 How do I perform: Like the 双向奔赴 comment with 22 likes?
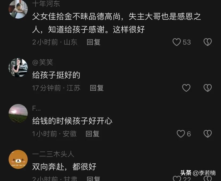pos(177,178)
